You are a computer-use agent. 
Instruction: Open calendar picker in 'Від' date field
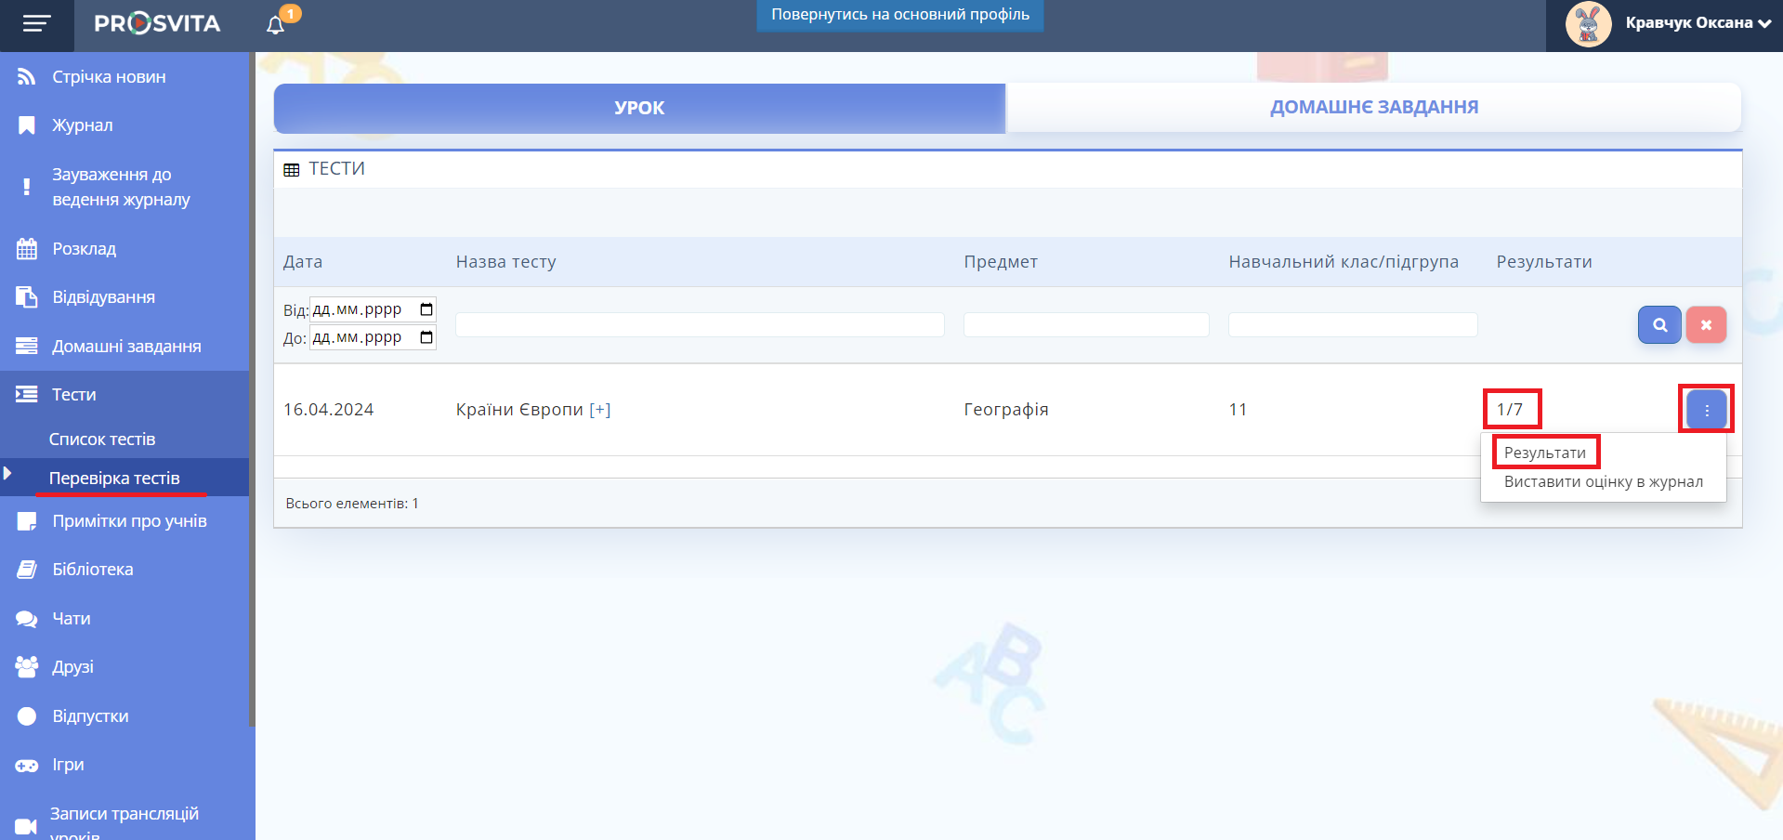(426, 309)
